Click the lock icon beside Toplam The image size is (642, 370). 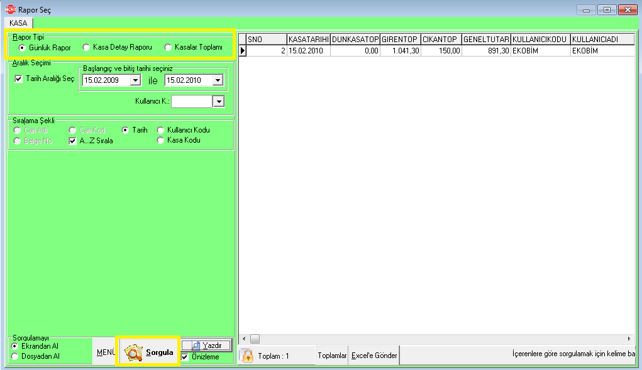(x=247, y=356)
